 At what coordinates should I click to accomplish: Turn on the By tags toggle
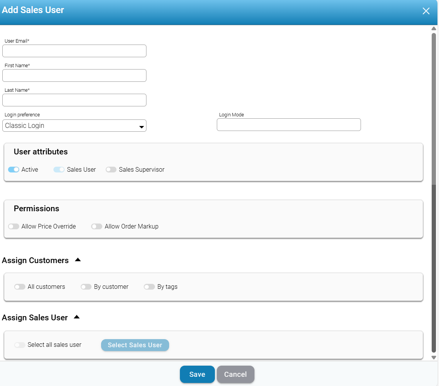click(149, 287)
